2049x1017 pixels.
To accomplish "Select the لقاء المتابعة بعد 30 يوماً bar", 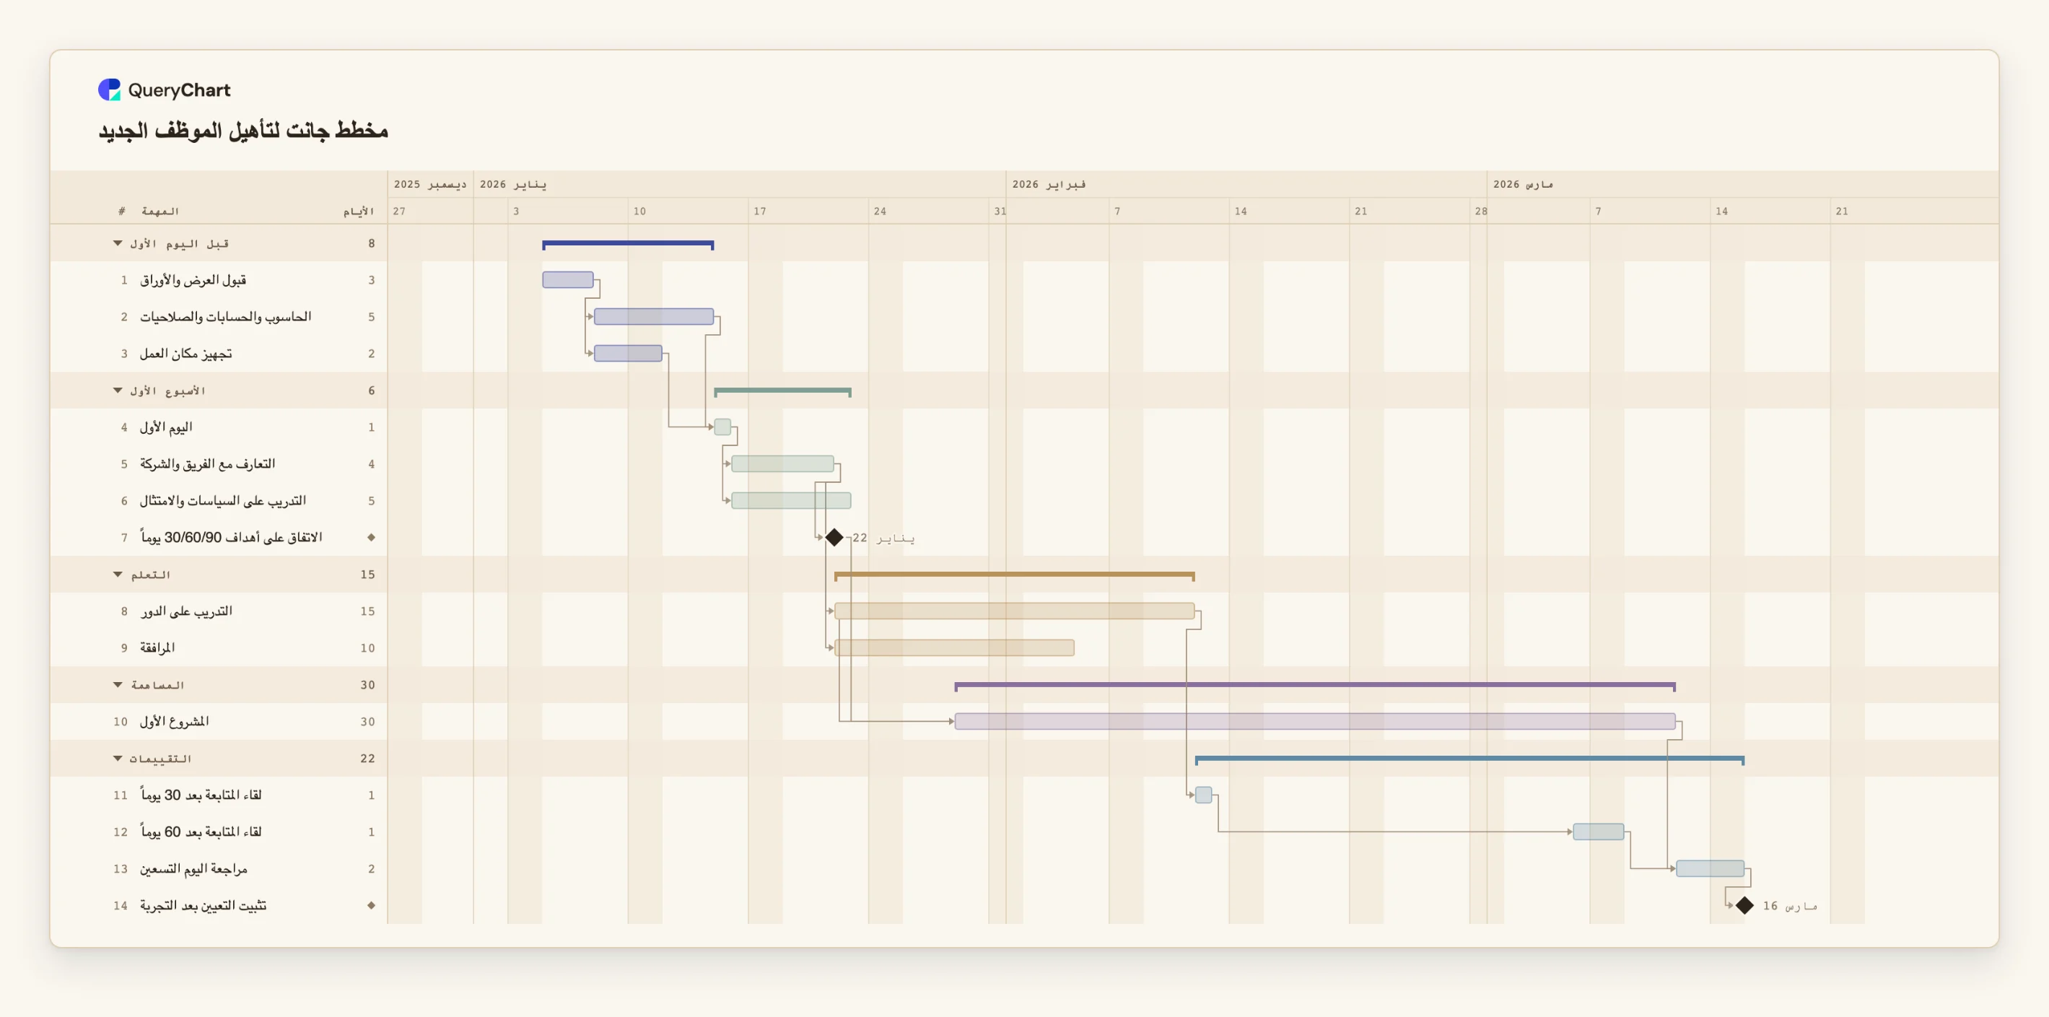I will (1203, 795).
